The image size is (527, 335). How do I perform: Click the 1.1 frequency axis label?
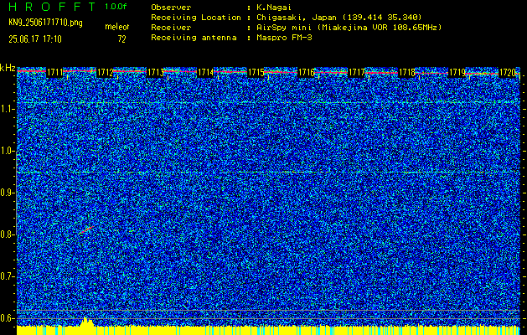point(7,110)
